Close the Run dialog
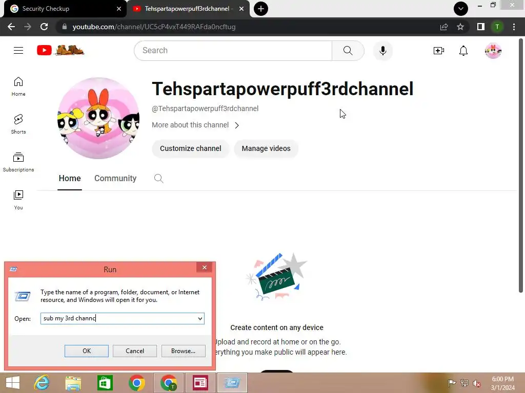 pyautogui.click(x=204, y=267)
